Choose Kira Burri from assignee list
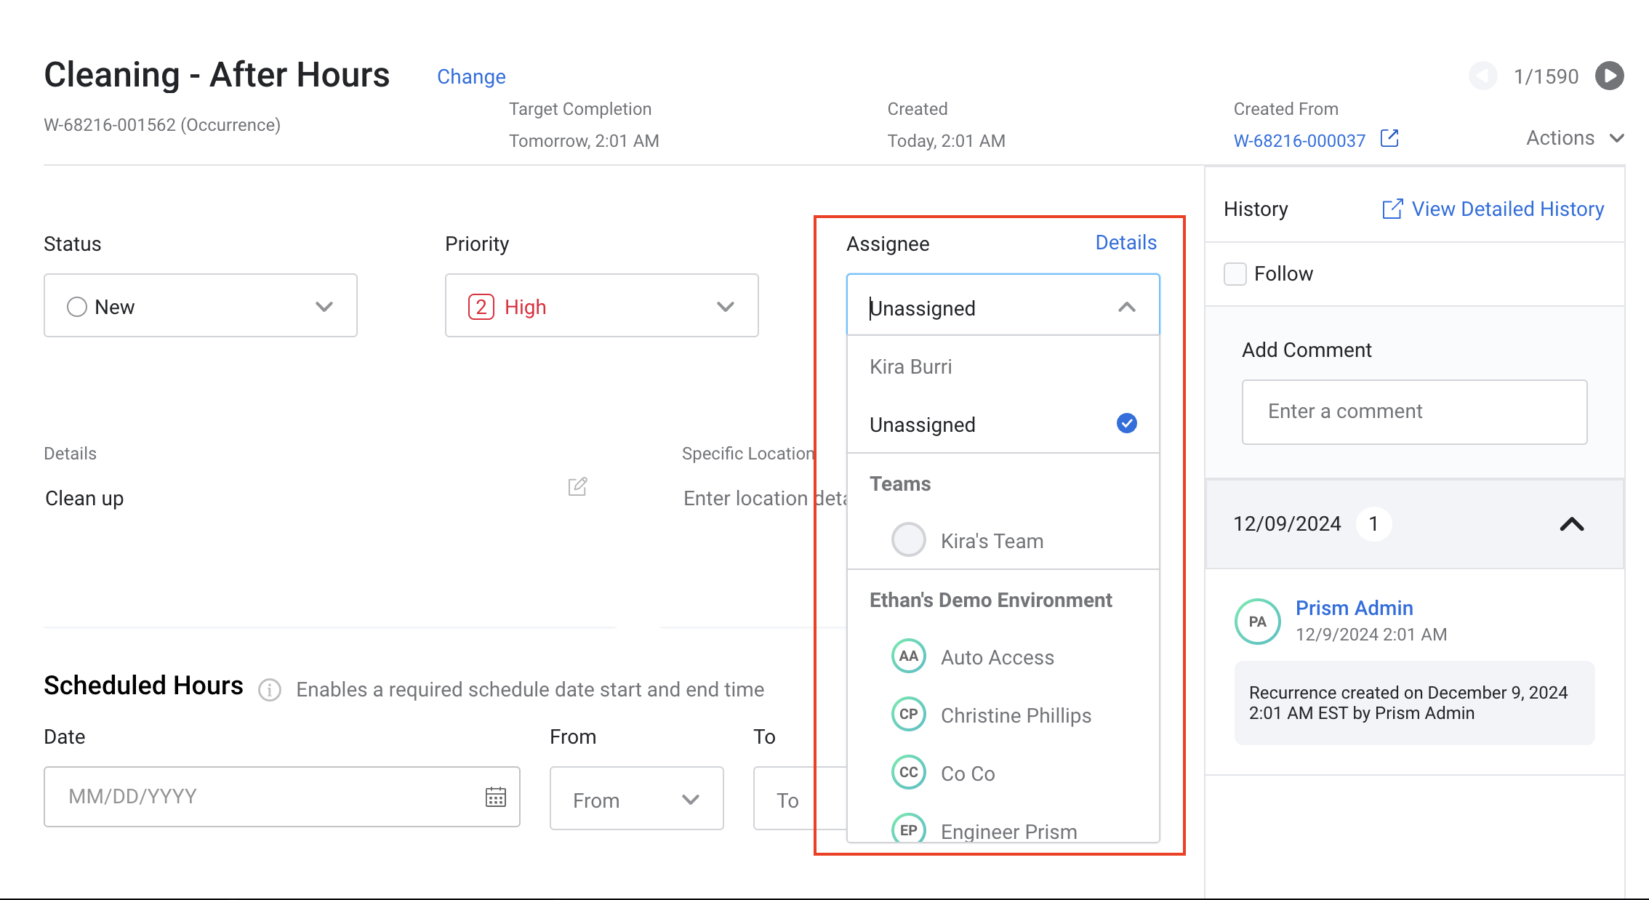The width and height of the screenshot is (1649, 900). [911, 366]
